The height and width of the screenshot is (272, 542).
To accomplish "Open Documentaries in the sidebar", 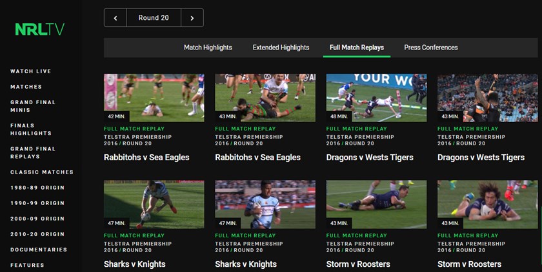I will [x=39, y=249].
